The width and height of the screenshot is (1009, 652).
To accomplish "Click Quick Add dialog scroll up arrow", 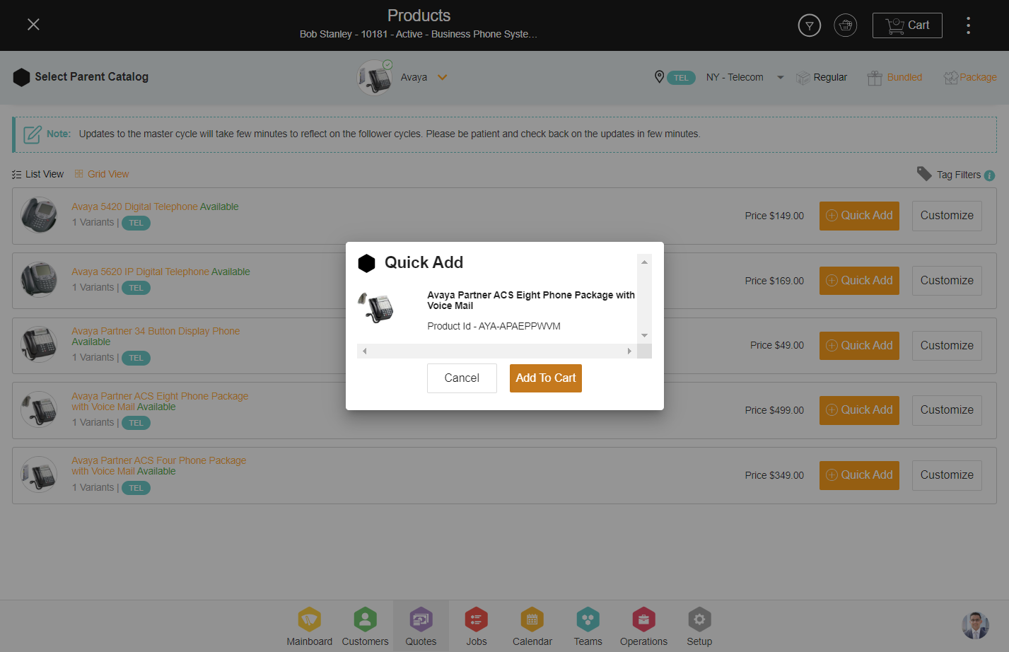I will (x=644, y=262).
